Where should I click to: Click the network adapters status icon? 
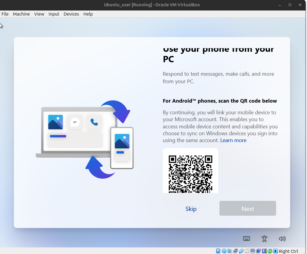coord(236,251)
